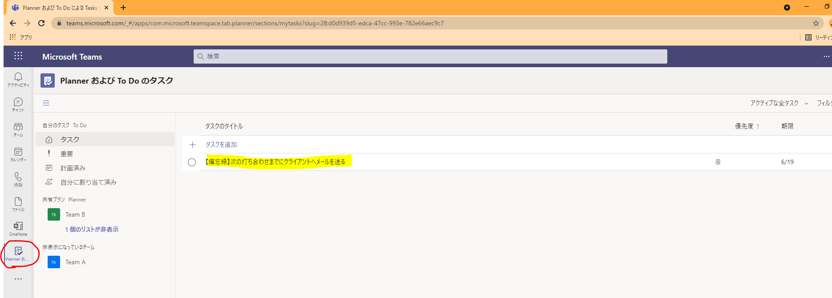Select the タスク list
Screen dimensions: 832x298
point(105,139)
